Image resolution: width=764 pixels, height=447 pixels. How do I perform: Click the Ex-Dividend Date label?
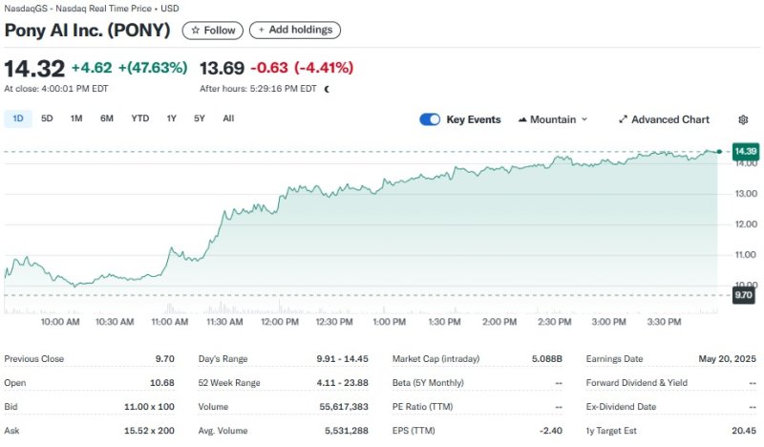(x=622, y=407)
